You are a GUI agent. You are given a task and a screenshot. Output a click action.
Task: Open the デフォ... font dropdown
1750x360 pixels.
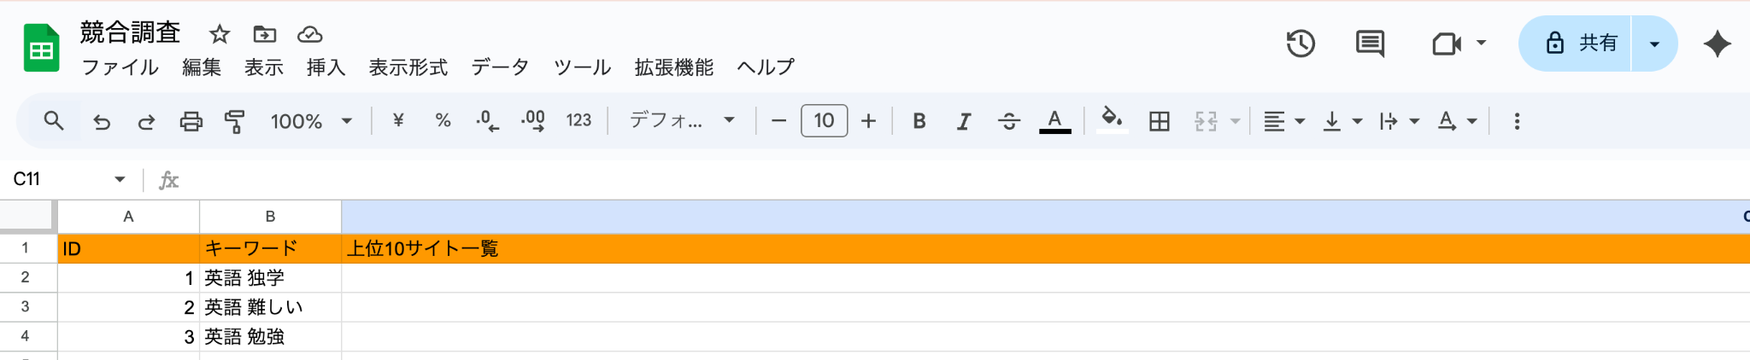[681, 121]
